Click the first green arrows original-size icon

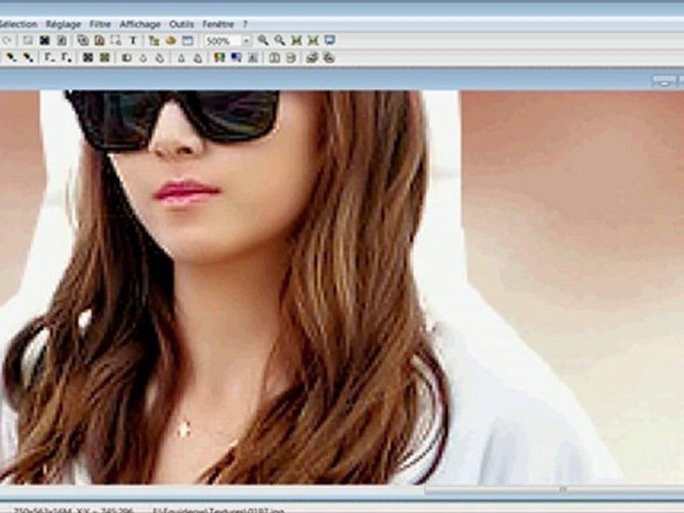point(296,41)
